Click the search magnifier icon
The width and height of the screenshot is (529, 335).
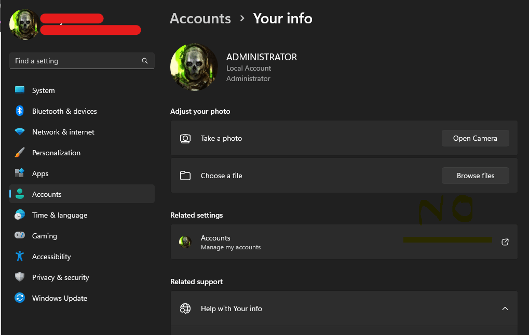pos(145,61)
